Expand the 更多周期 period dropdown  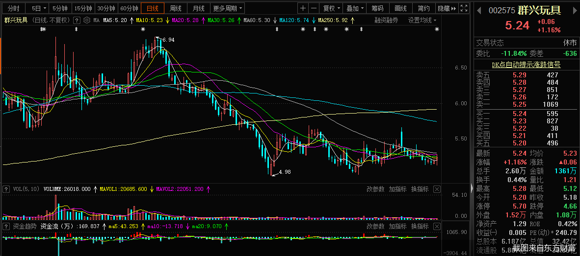(228, 8)
